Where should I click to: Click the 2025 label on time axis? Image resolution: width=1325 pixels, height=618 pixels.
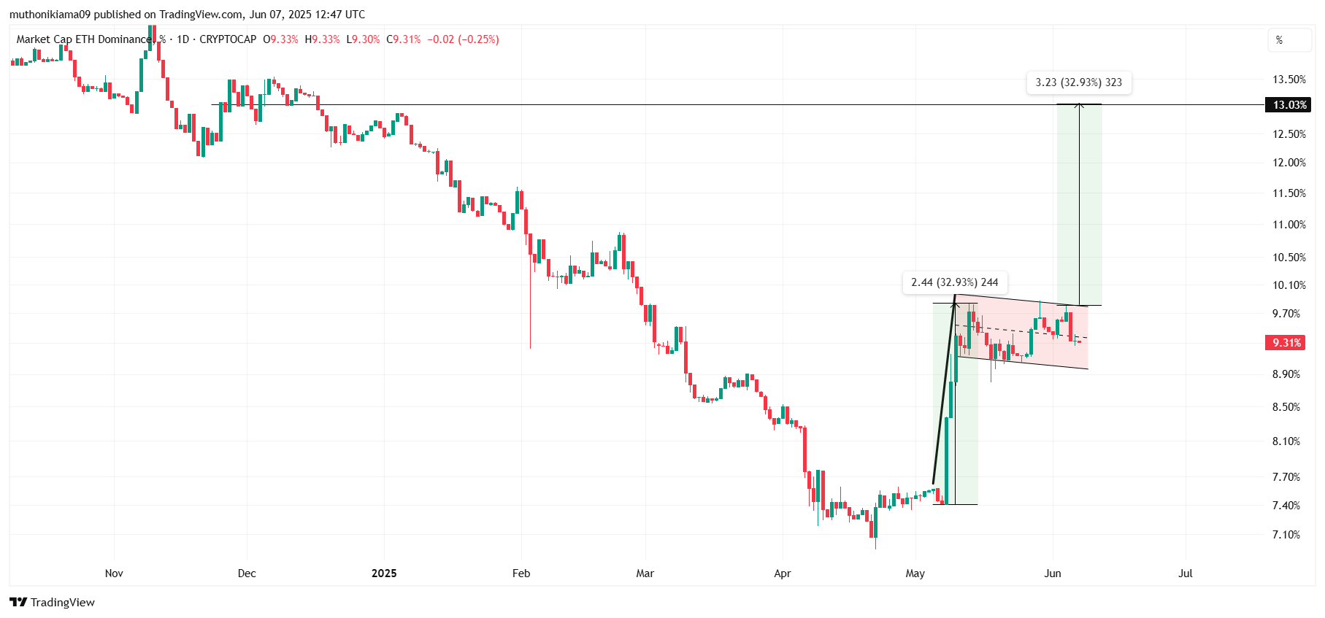pos(384,573)
